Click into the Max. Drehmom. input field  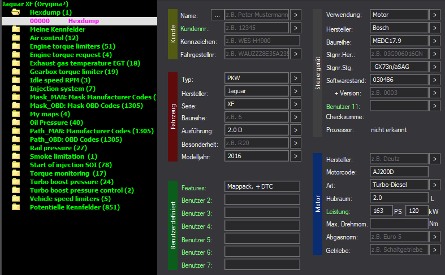point(399,224)
